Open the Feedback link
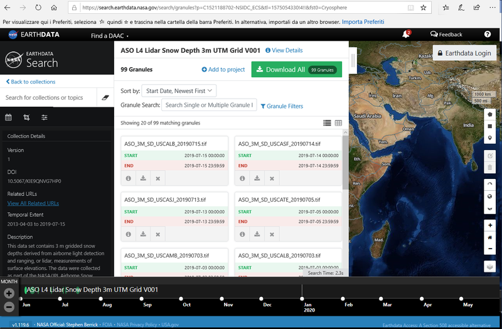This screenshot has height=329, width=502. pos(446,35)
